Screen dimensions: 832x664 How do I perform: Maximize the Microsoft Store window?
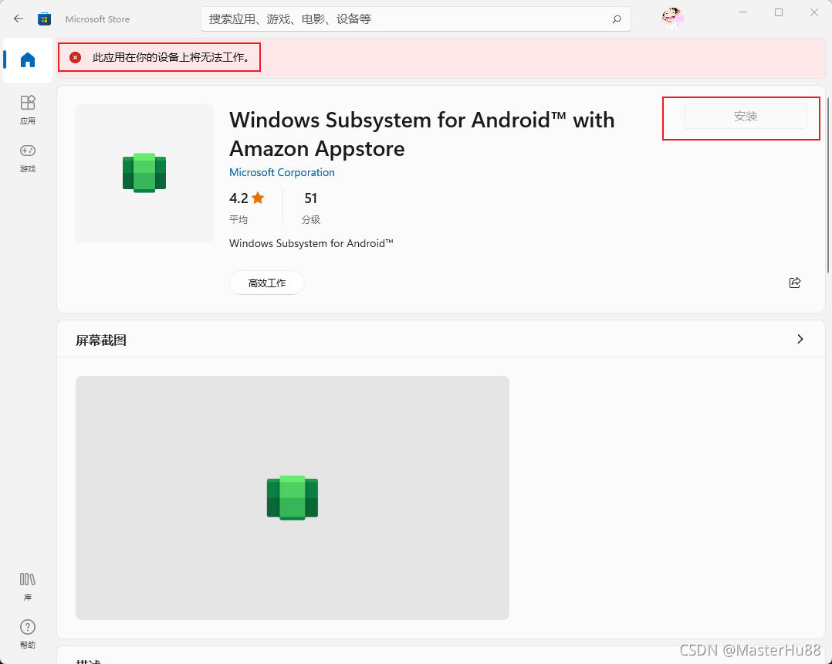point(779,12)
